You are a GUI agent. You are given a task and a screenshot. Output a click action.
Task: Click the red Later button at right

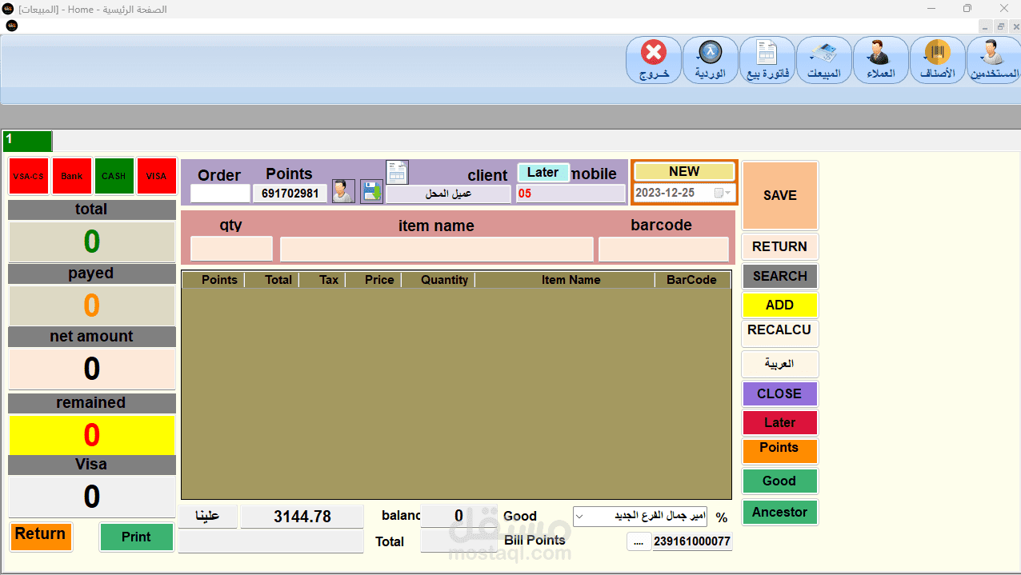pos(780,422)
